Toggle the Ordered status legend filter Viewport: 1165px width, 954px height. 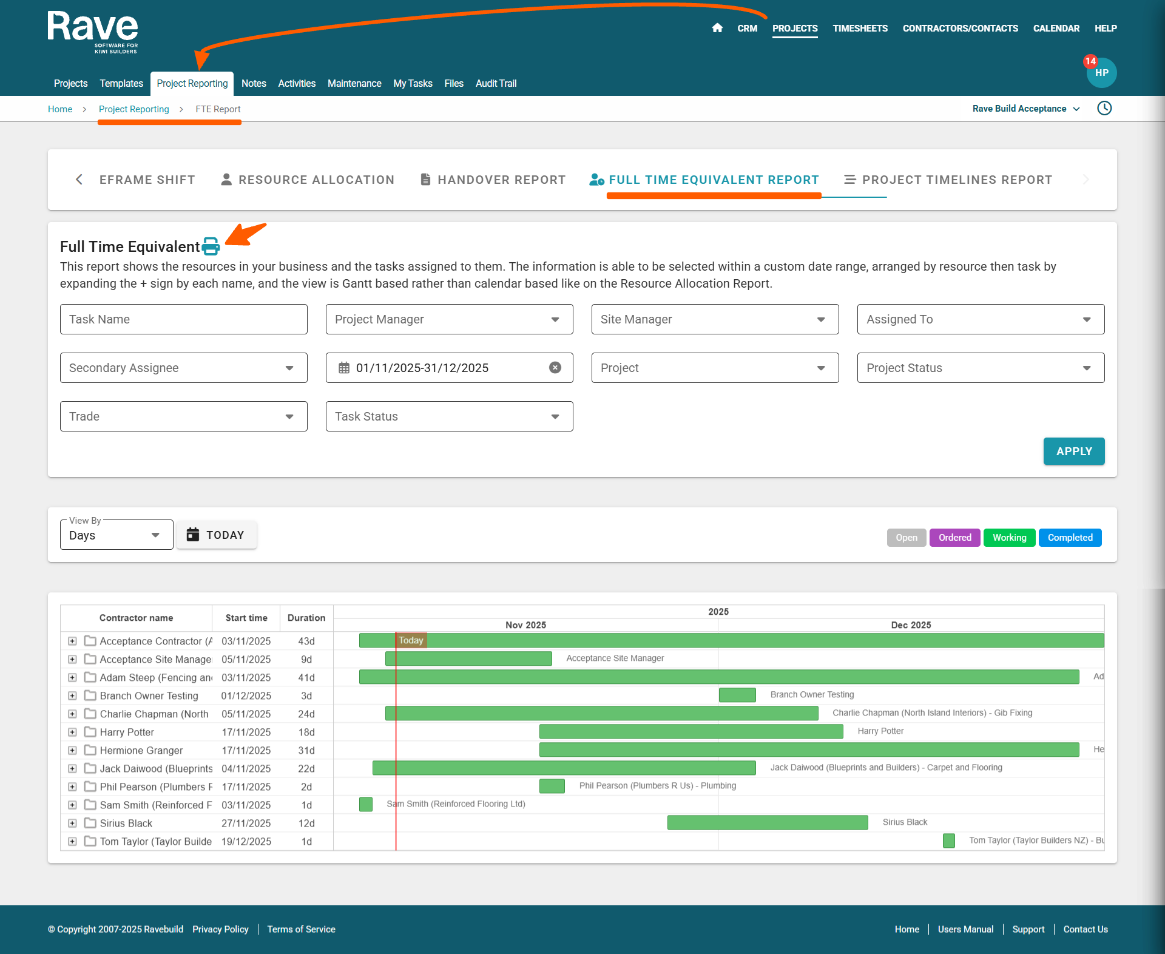click(x=954, y=538)
